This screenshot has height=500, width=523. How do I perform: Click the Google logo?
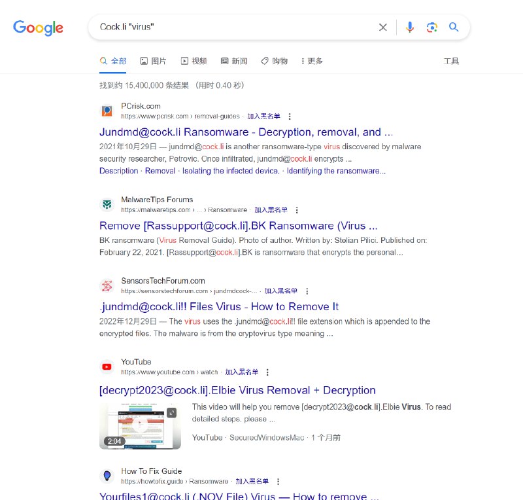tap(39, 27)
